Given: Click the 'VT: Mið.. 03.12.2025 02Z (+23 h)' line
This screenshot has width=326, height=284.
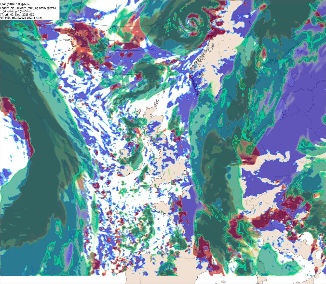Looking at the screenshot, I should pos(21,18).
